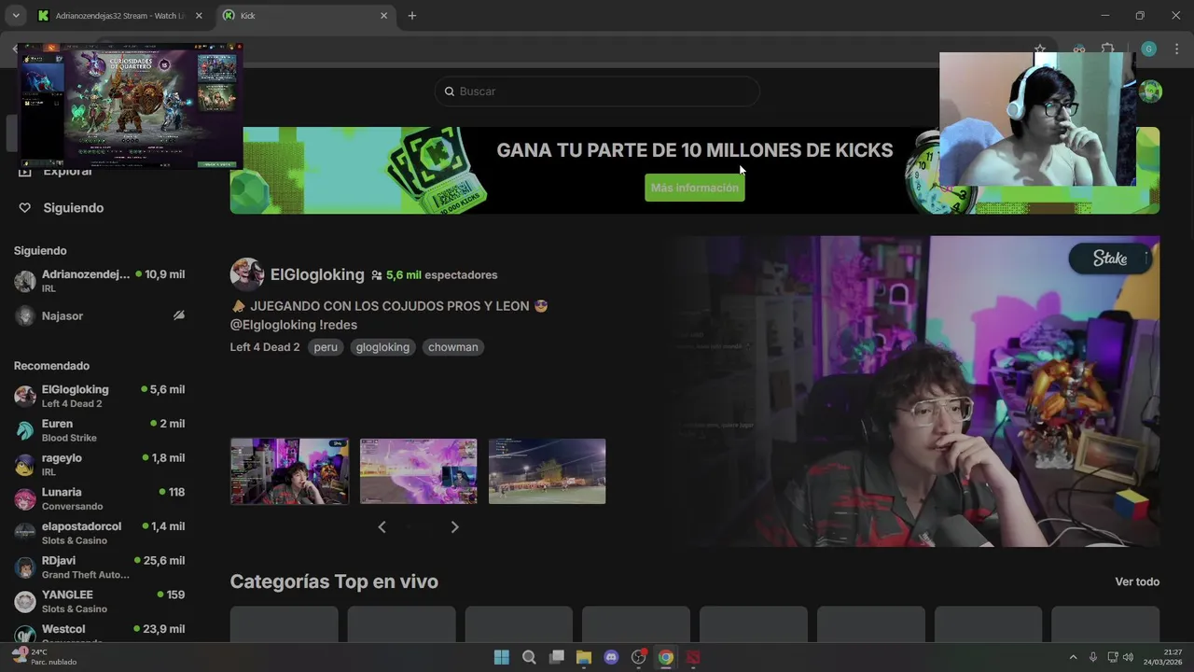The height and width of the screenshot is (672, 1194).
Task: Close the Kick tab
Action: tap(383, 16)
